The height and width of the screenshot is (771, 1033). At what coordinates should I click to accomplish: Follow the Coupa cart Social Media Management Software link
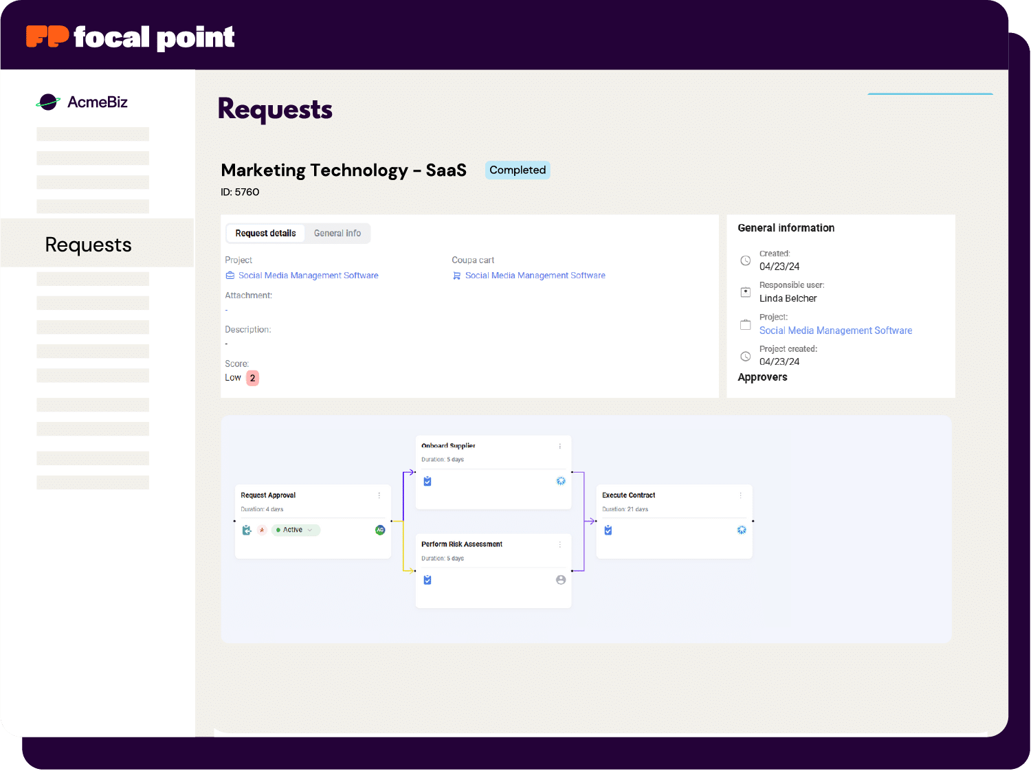[x=535, y=275]
